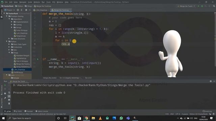Open the TODO tool window tab
The image size is (216, 121).
(x=18, y=111)
